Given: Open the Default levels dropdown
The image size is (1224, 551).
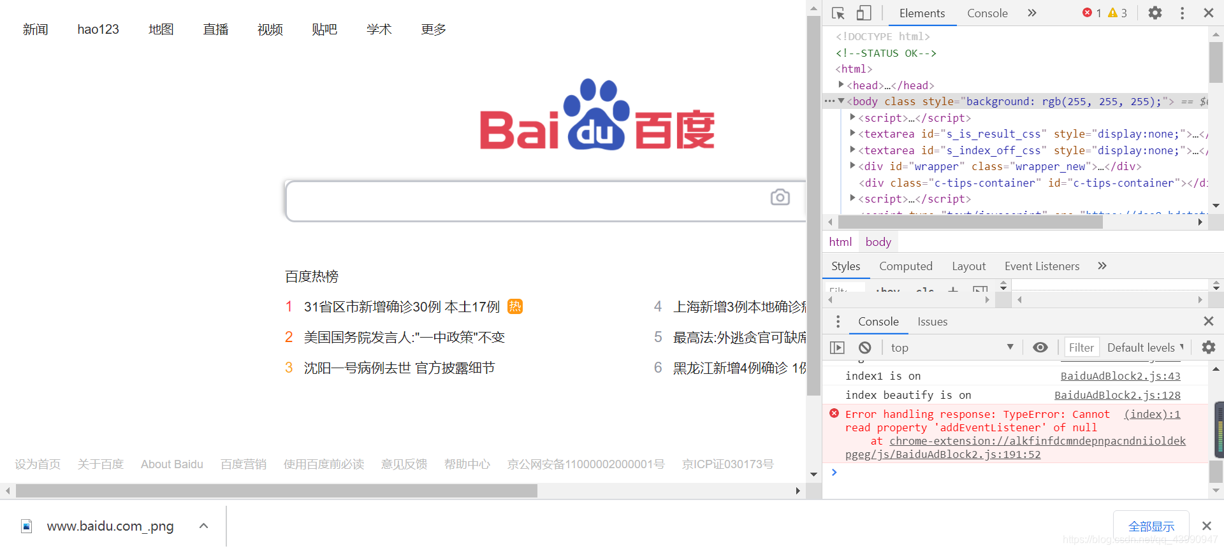Looking at the screenshot, I should tap(1145, 347).
